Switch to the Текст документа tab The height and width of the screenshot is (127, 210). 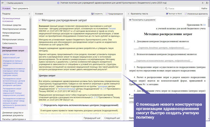pos(20,8)
